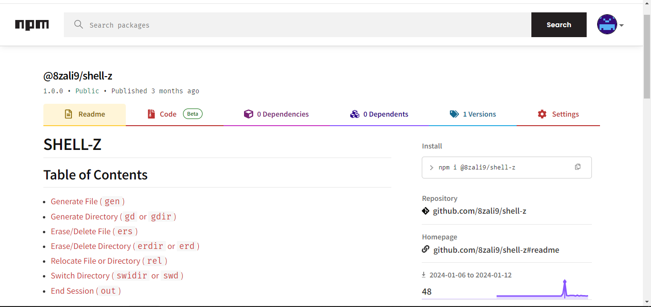Click the magnifying glass search icon
Screen dimensions: 651x307
(x=79, y=25)
